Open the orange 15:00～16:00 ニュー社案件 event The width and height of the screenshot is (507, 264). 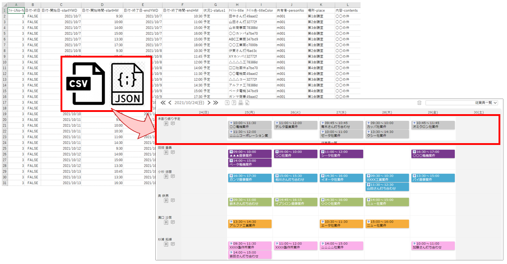coord(387,224)
